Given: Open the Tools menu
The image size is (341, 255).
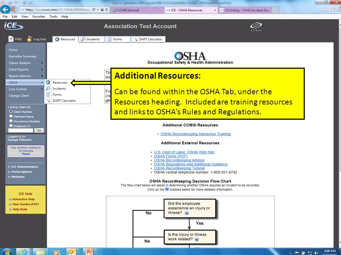Looking at the screenshot, I should pyautogui.click(x=53, y=17).
